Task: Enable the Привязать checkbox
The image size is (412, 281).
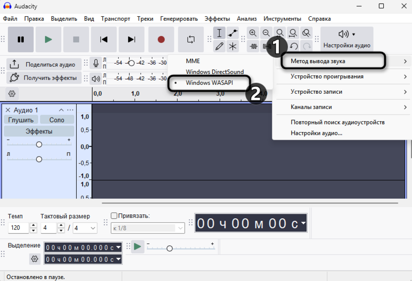Action: pos(114,216)
